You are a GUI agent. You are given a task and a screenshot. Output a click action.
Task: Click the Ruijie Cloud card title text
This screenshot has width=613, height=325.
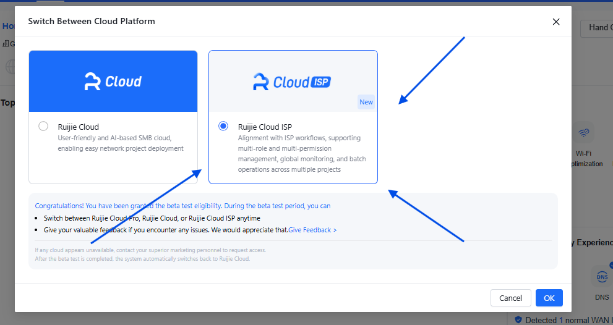click(78, 127)
